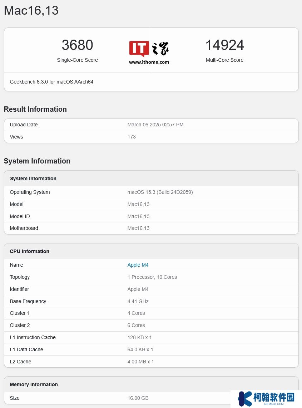This screenshot has height=408, width=302.
Task: Click the CPU Information table header
Action: pyautogui.click(x=29, y=251)
